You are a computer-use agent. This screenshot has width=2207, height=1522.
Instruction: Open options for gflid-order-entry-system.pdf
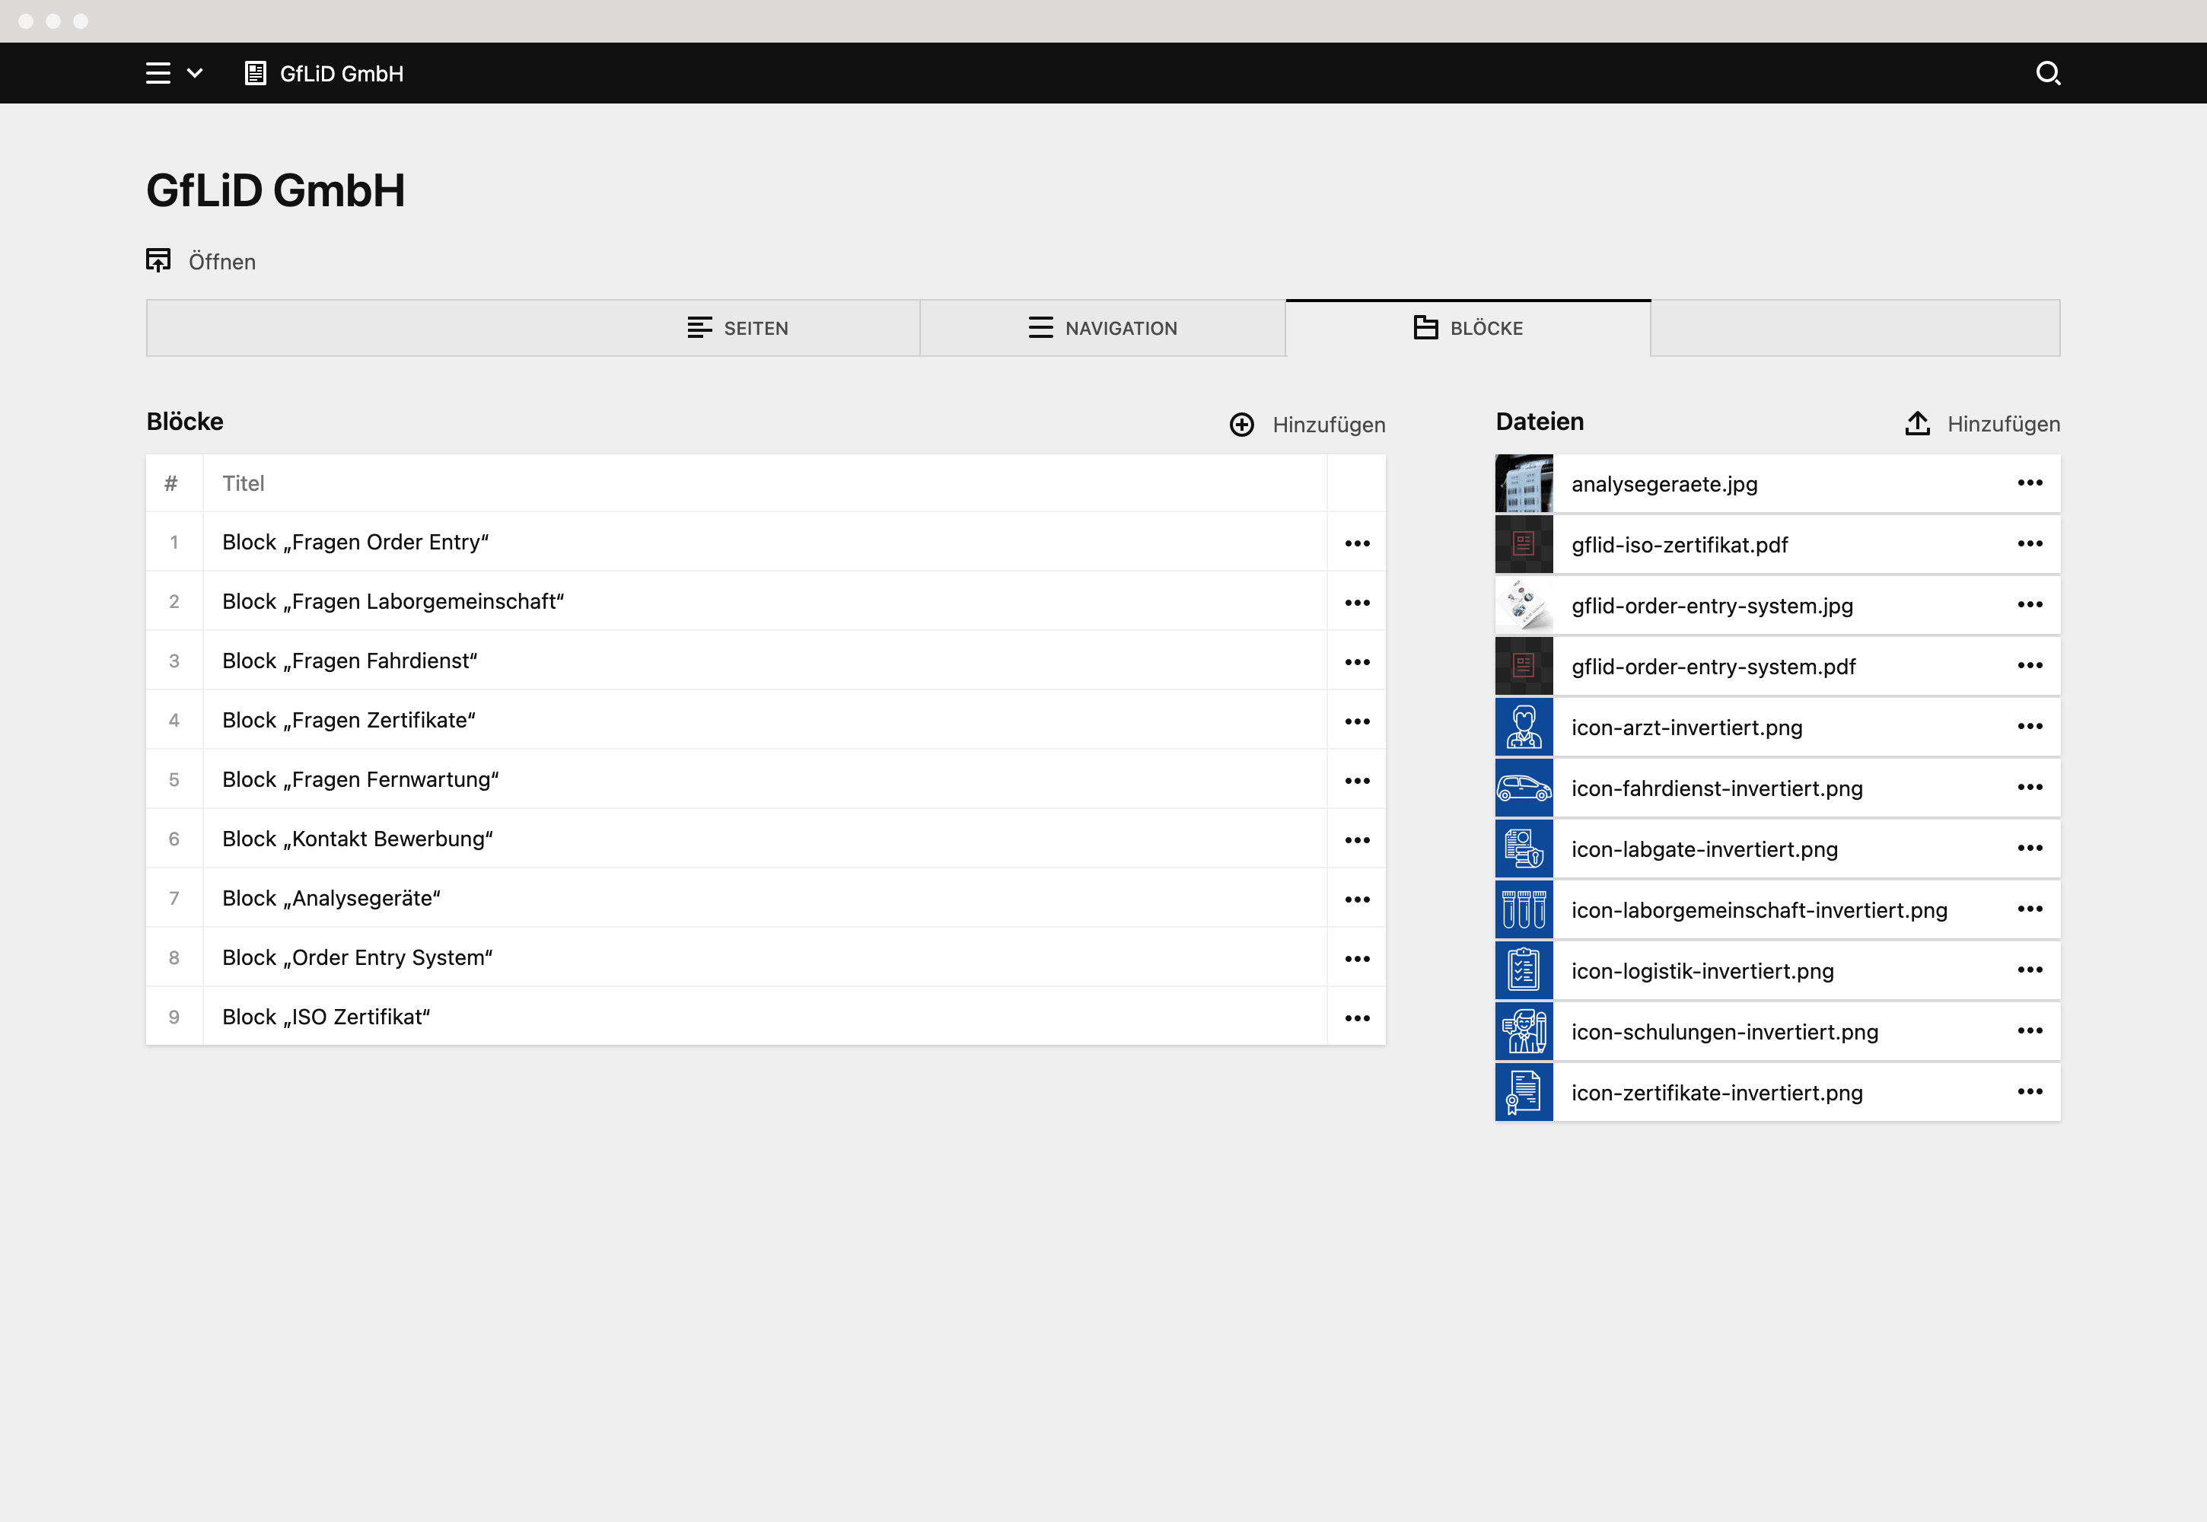[2030, 666]
